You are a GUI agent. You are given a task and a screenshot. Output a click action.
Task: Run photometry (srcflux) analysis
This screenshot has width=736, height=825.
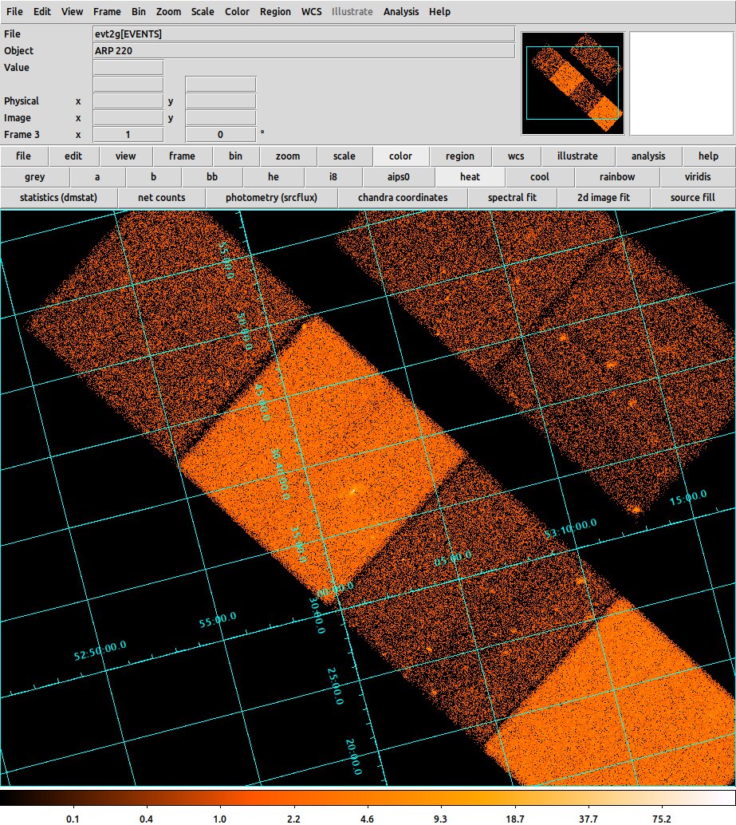point(271,198)
